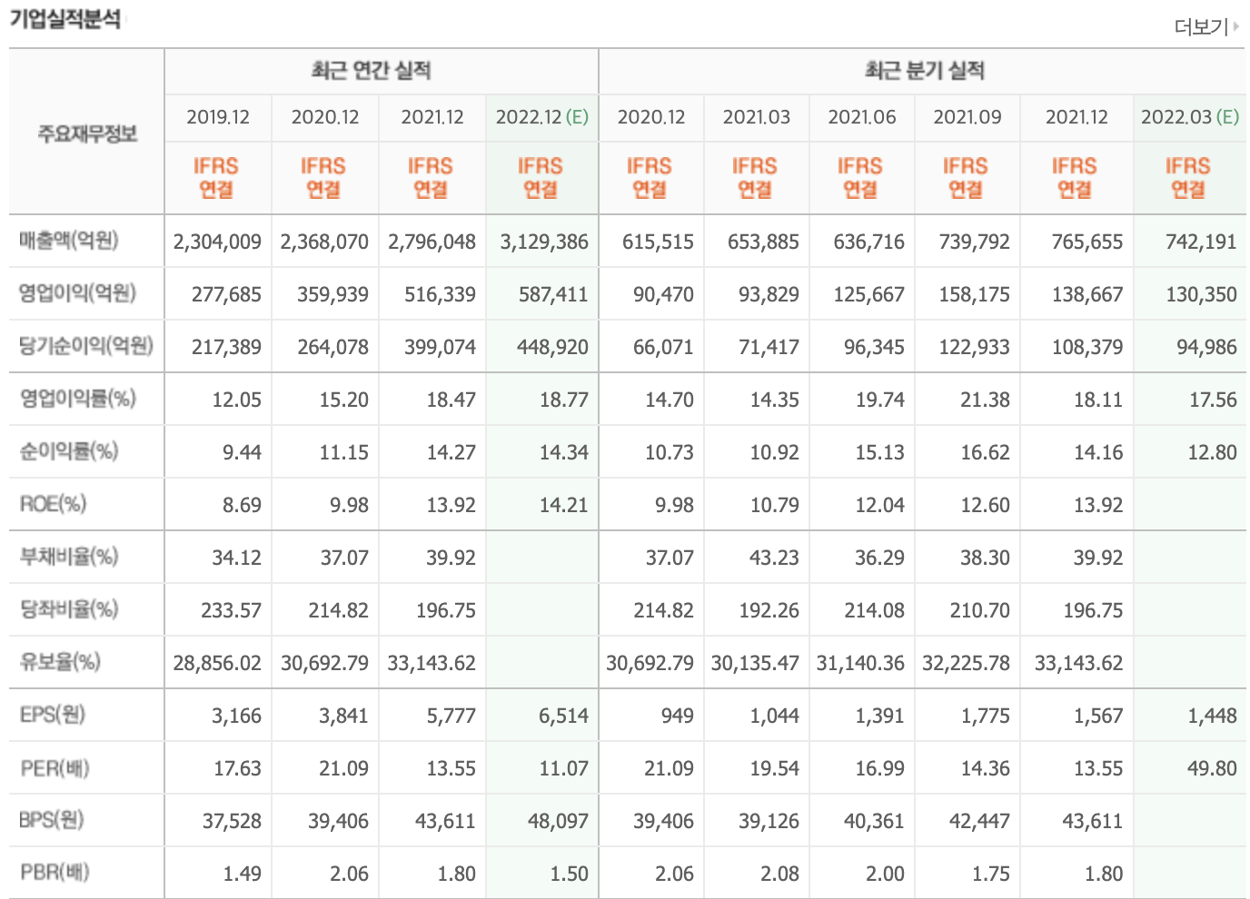This screenshot has height=899, width=1250.
Task: Click the 부채비율(%) row label
Action: [69, 556]
